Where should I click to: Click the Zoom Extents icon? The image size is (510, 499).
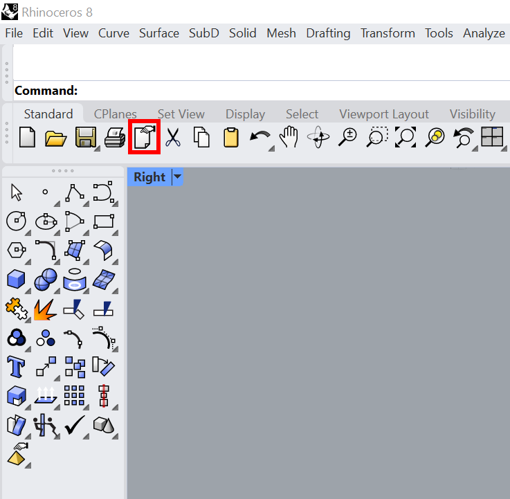(x=405, y=137)
